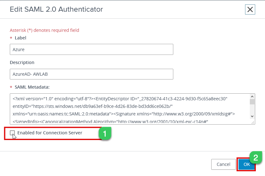Enable the Connection Server checkbox

(x=12, y=133)
